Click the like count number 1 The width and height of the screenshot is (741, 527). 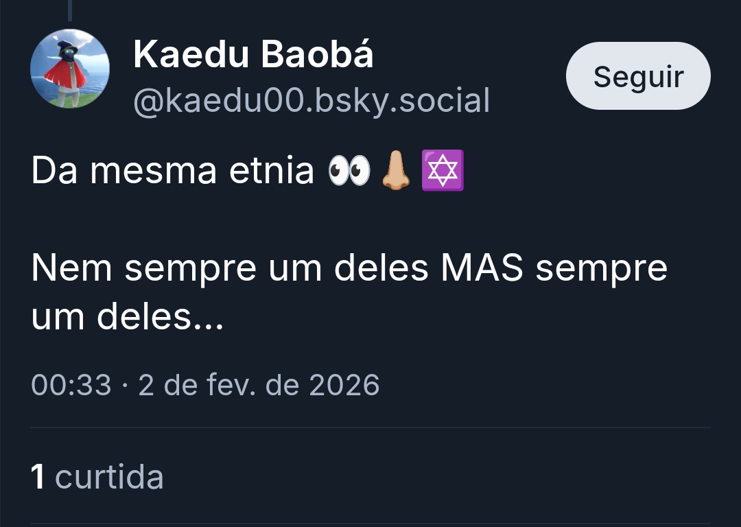38,477
